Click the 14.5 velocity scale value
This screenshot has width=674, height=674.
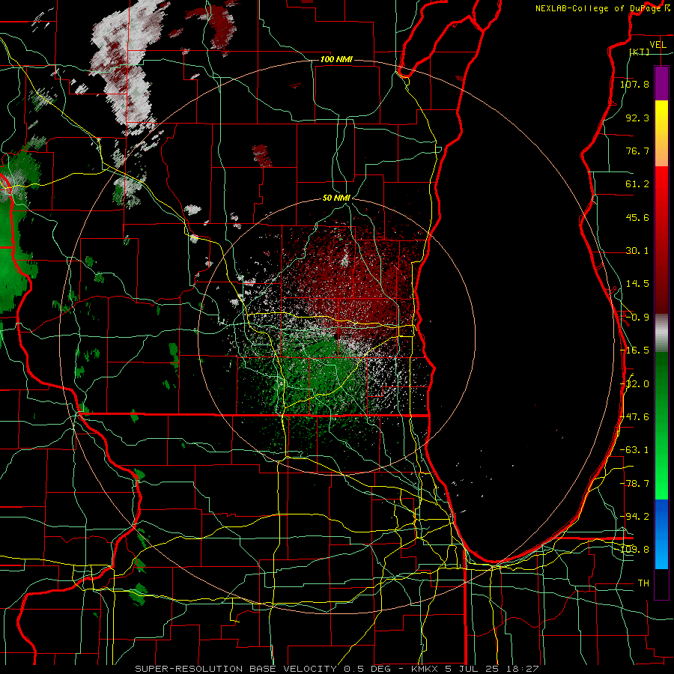[637, 284]
